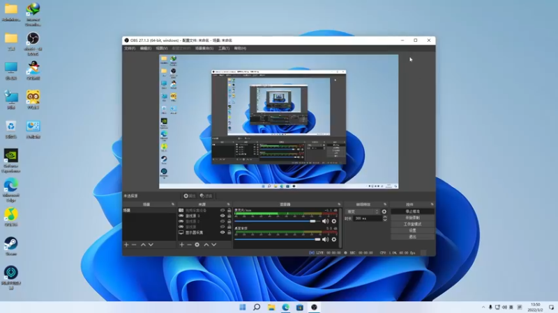558x313 pixels.
Task: Pop out the 场景 dock via header icon
Action: click(173, 204)
